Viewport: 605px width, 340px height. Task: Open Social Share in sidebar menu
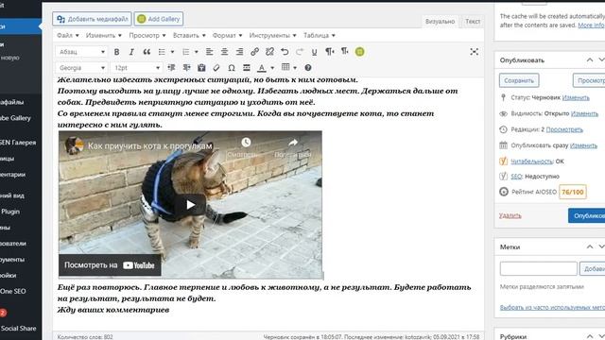pyautogui.click(x=18, y=328)
